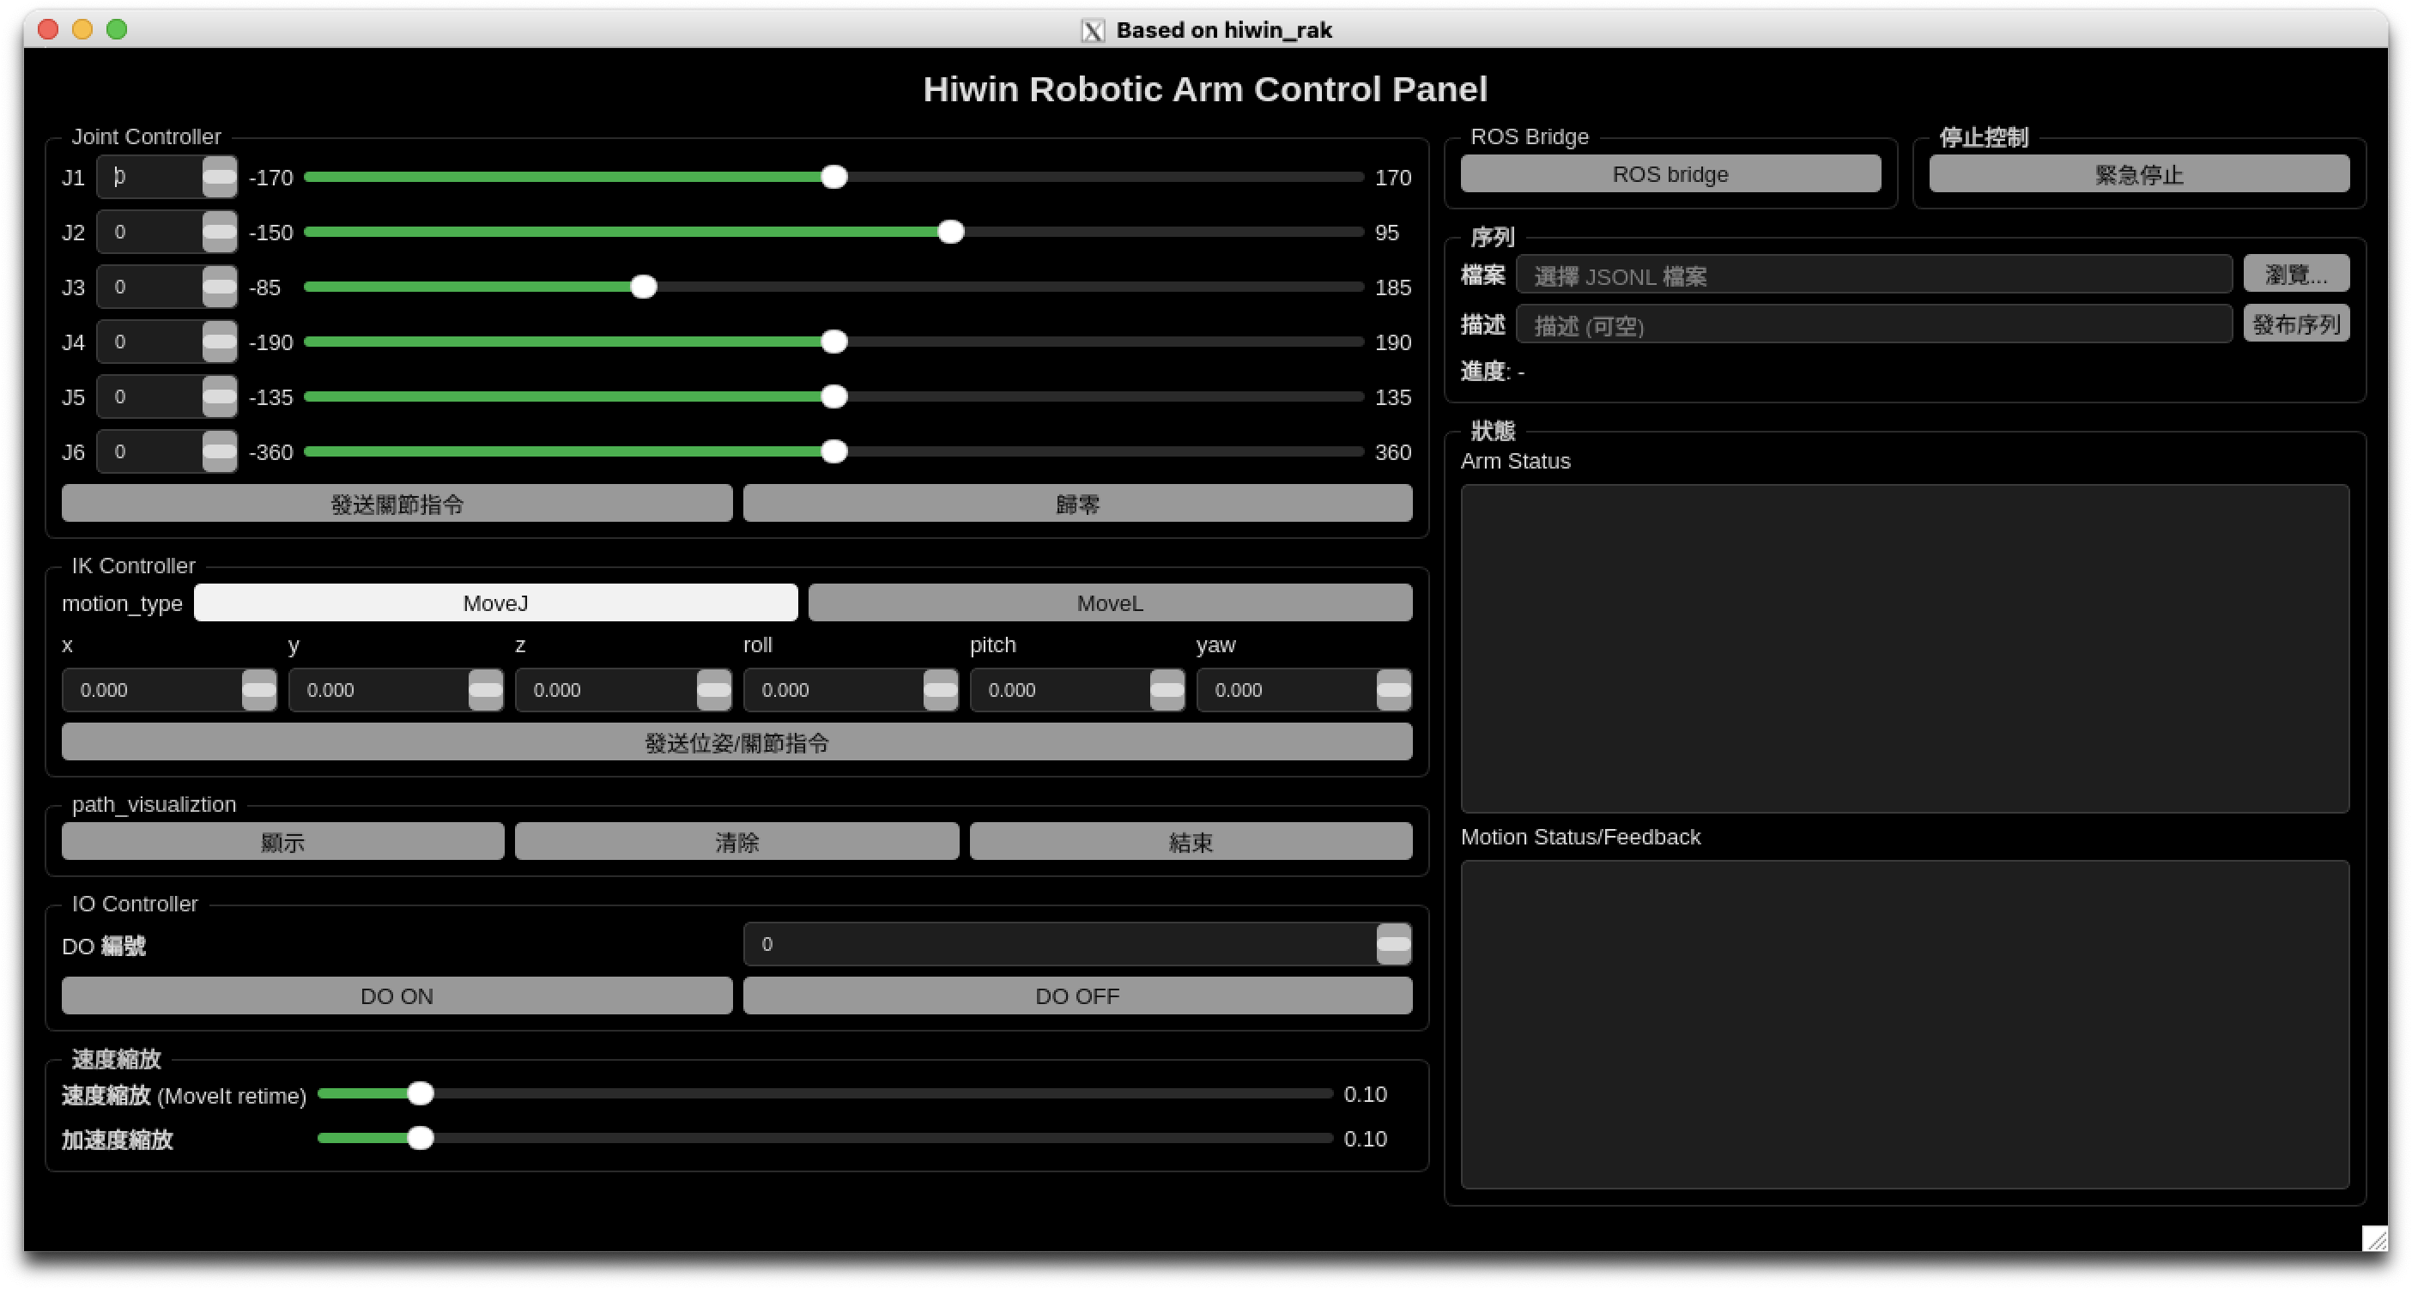The image size is (2412, 1289).
Task: Focus the DO 編號 input field
Action: click(1060, 945)
